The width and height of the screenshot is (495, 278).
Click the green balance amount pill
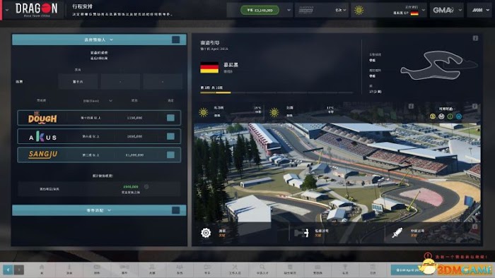point(260,10)
